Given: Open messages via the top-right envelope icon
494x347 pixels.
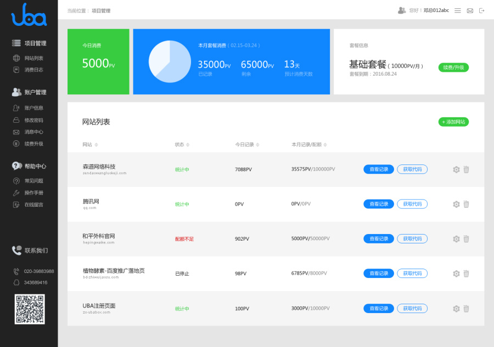Looking at the screenshot, I should coord(470,10).
